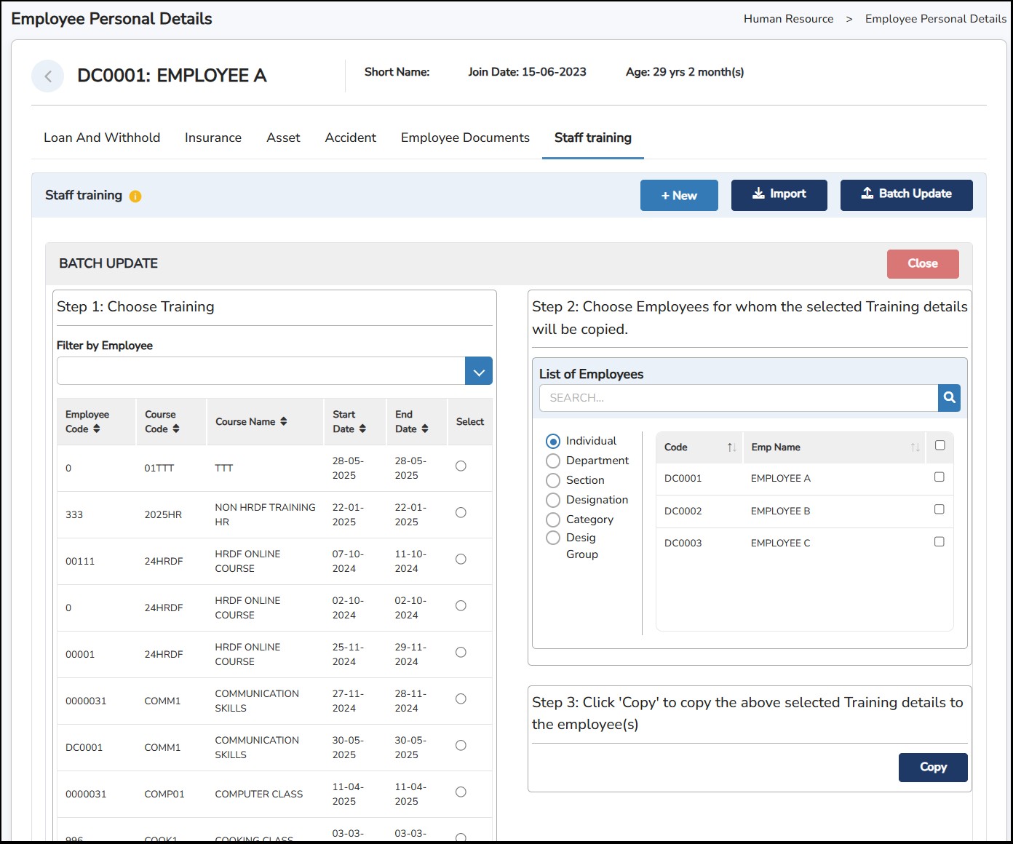Check the select-all employees header checkbox
Screen dimensions: 1013x844
pyautogui.click(x=939, y=445)
